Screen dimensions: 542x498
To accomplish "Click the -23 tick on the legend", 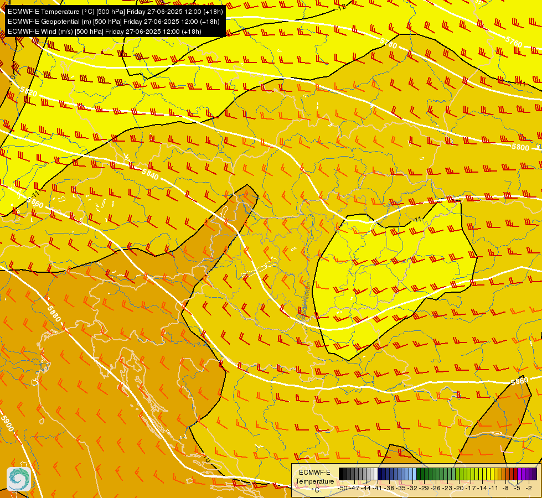I will click(447, 488).
